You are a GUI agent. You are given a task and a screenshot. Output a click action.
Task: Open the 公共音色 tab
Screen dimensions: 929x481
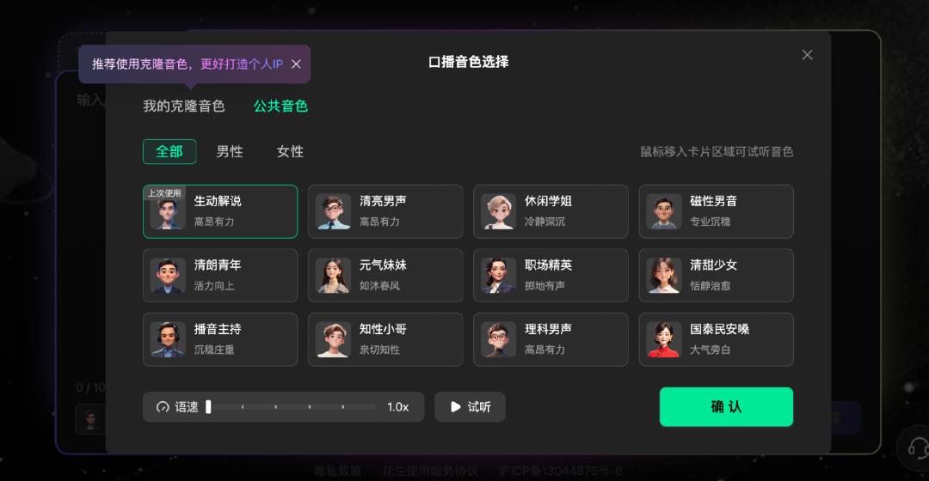(280, 106)
